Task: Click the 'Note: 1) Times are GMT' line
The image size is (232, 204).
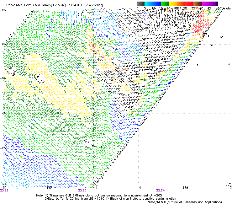Action: click(x=99, y=196)
